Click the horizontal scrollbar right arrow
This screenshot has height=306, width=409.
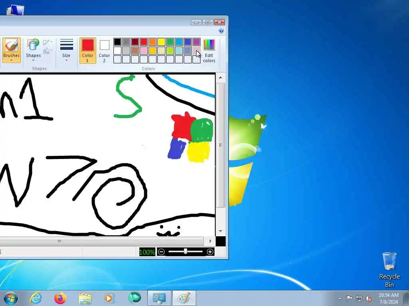[210, 241]
